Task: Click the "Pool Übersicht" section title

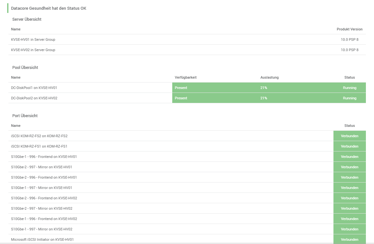Action: click(25, 67)
